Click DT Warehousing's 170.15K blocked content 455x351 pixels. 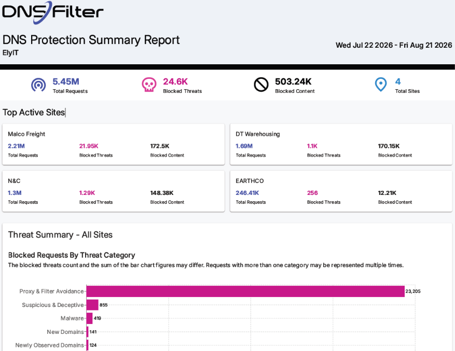389,146
